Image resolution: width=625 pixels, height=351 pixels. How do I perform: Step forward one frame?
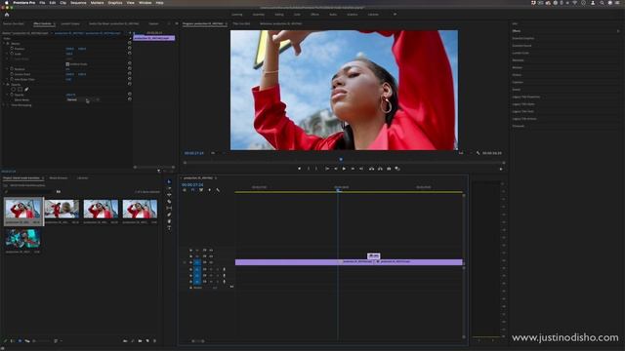[353, 169]
